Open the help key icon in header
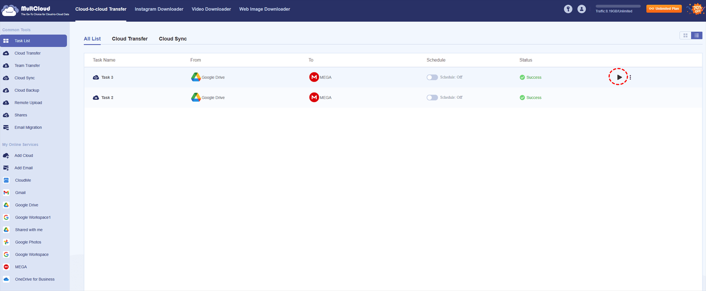Image resolution: width=706 pixels, height=291 pixels. coord(568,9)
